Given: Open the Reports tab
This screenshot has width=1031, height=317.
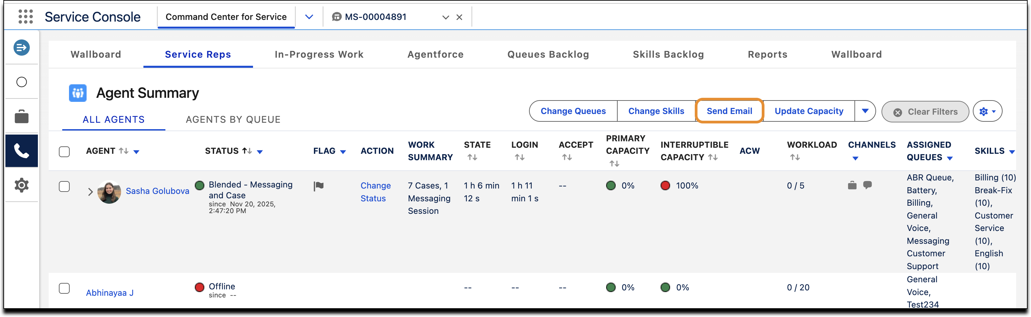Looking at the screenshot, I should tap(767, 54).
